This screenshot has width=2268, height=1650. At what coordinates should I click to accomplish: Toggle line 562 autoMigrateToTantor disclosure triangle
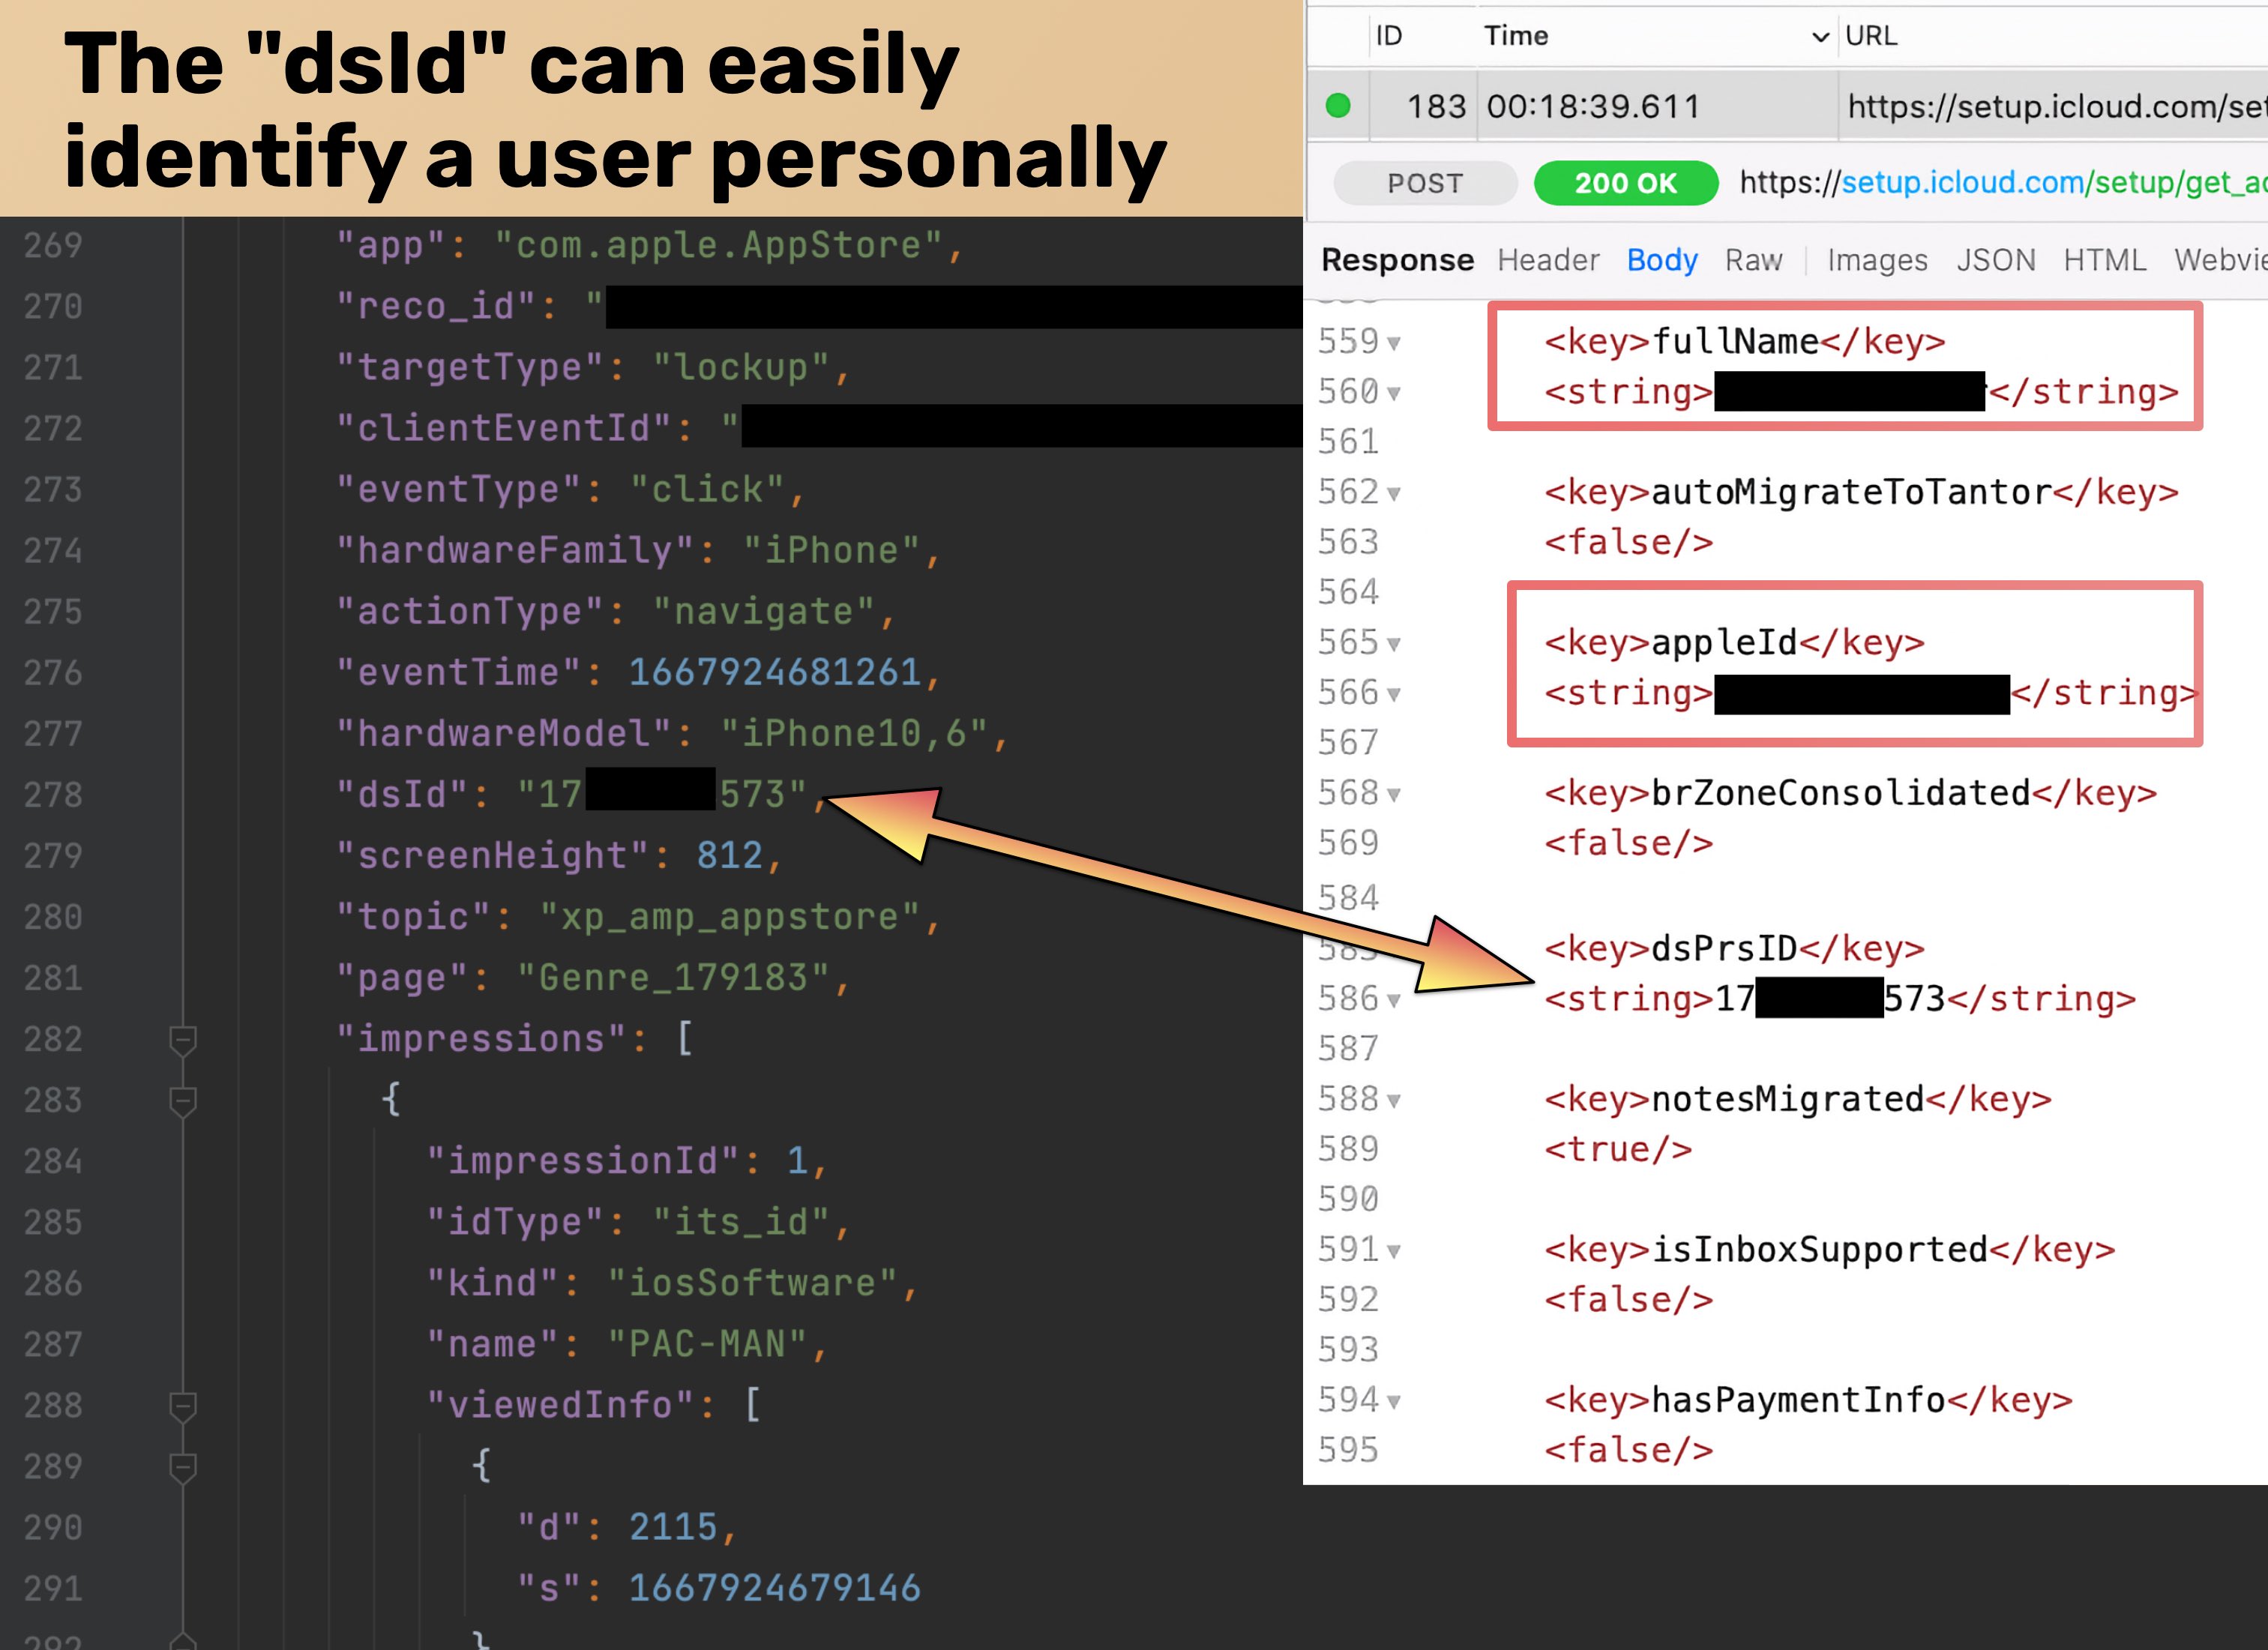1394,494
